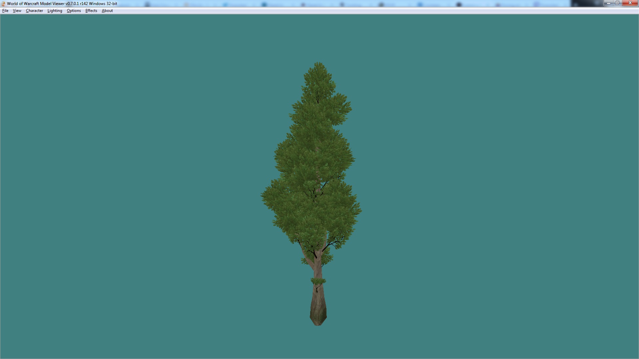
Task: Open the File menu
Action: [x=5, y=11]
